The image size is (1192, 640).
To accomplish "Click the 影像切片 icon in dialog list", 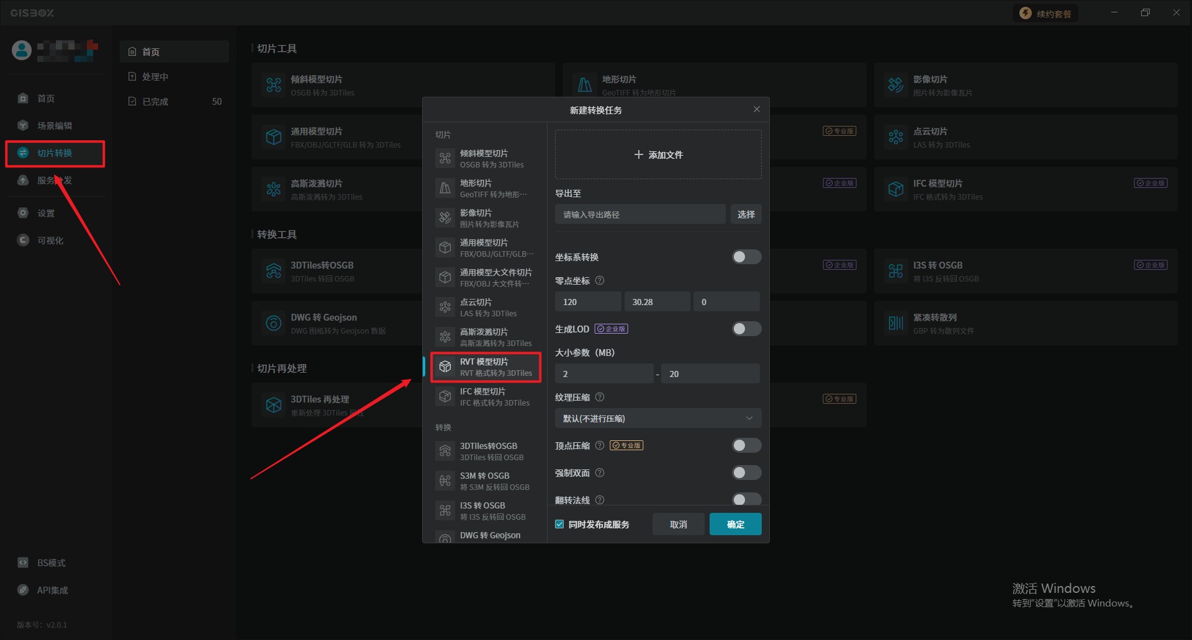I will [445, 218].
